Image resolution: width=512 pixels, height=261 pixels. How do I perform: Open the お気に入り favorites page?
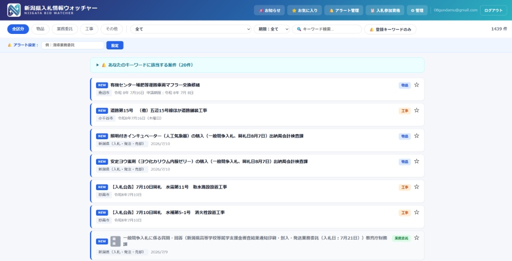coord(304,10)
